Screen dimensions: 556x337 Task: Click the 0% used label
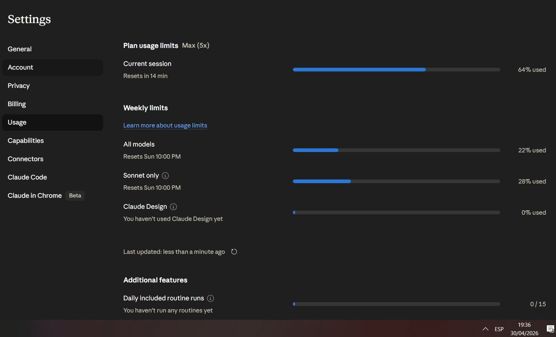click(534, 212)
